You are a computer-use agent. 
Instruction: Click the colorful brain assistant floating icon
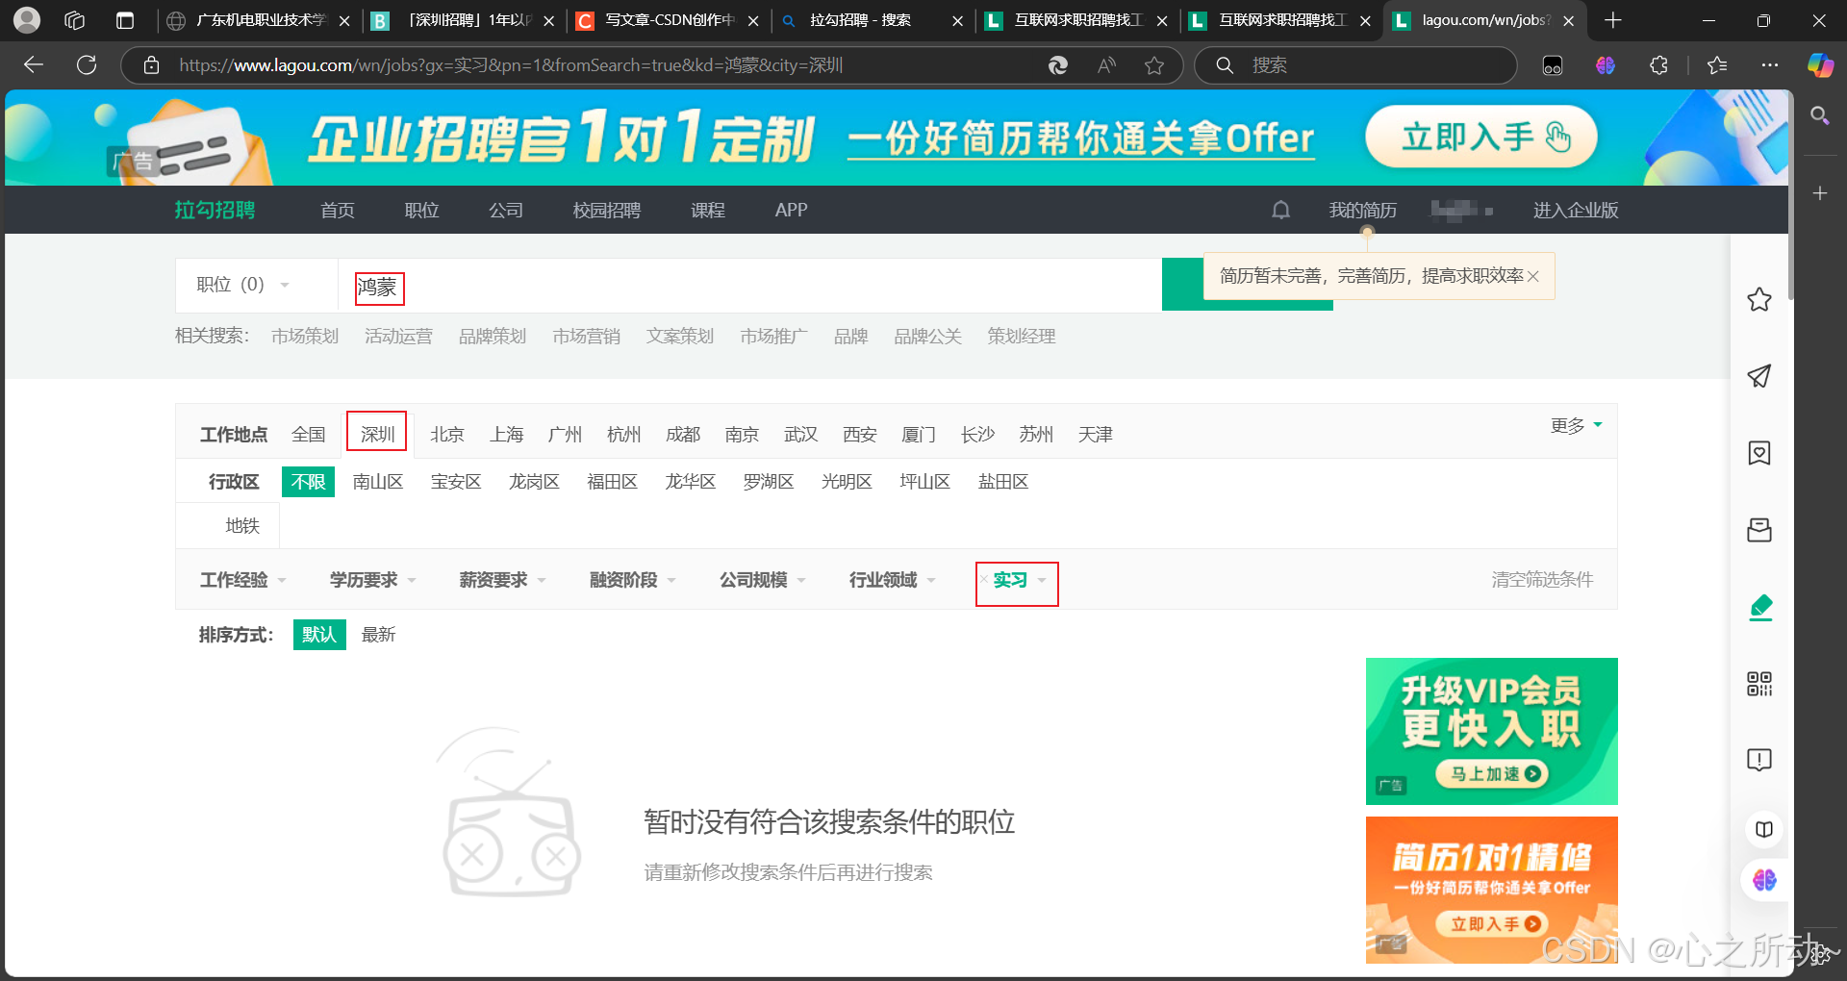tap(1764, 880)
